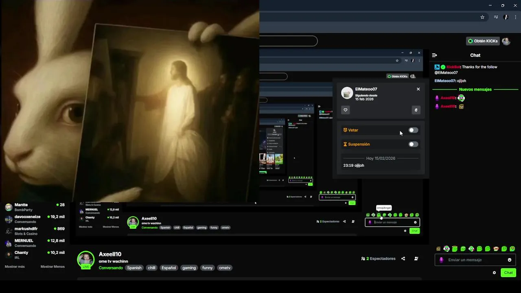Click the moderator icon on ElMateoo07 card
This screenshot has width=521, height=293.
416,110
